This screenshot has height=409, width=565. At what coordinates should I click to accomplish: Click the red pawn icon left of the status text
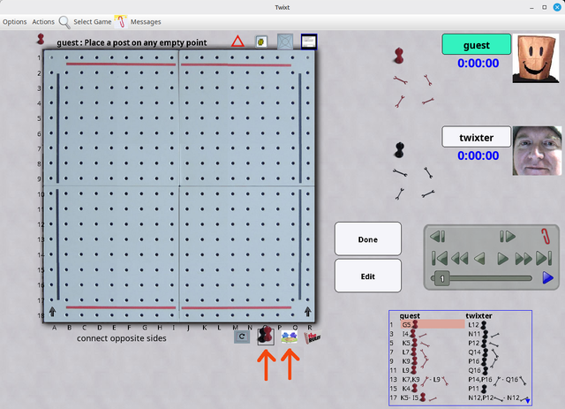tap(41, 39)
